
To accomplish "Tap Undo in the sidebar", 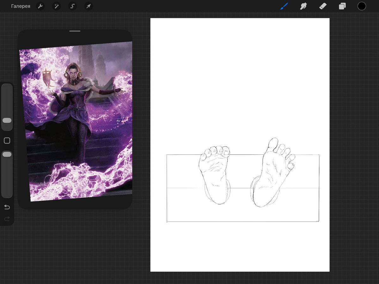I will pos(7,207).
